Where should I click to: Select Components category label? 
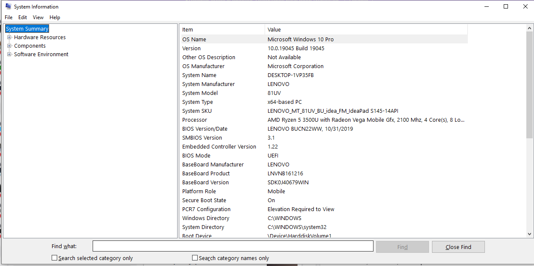(30, 46)
